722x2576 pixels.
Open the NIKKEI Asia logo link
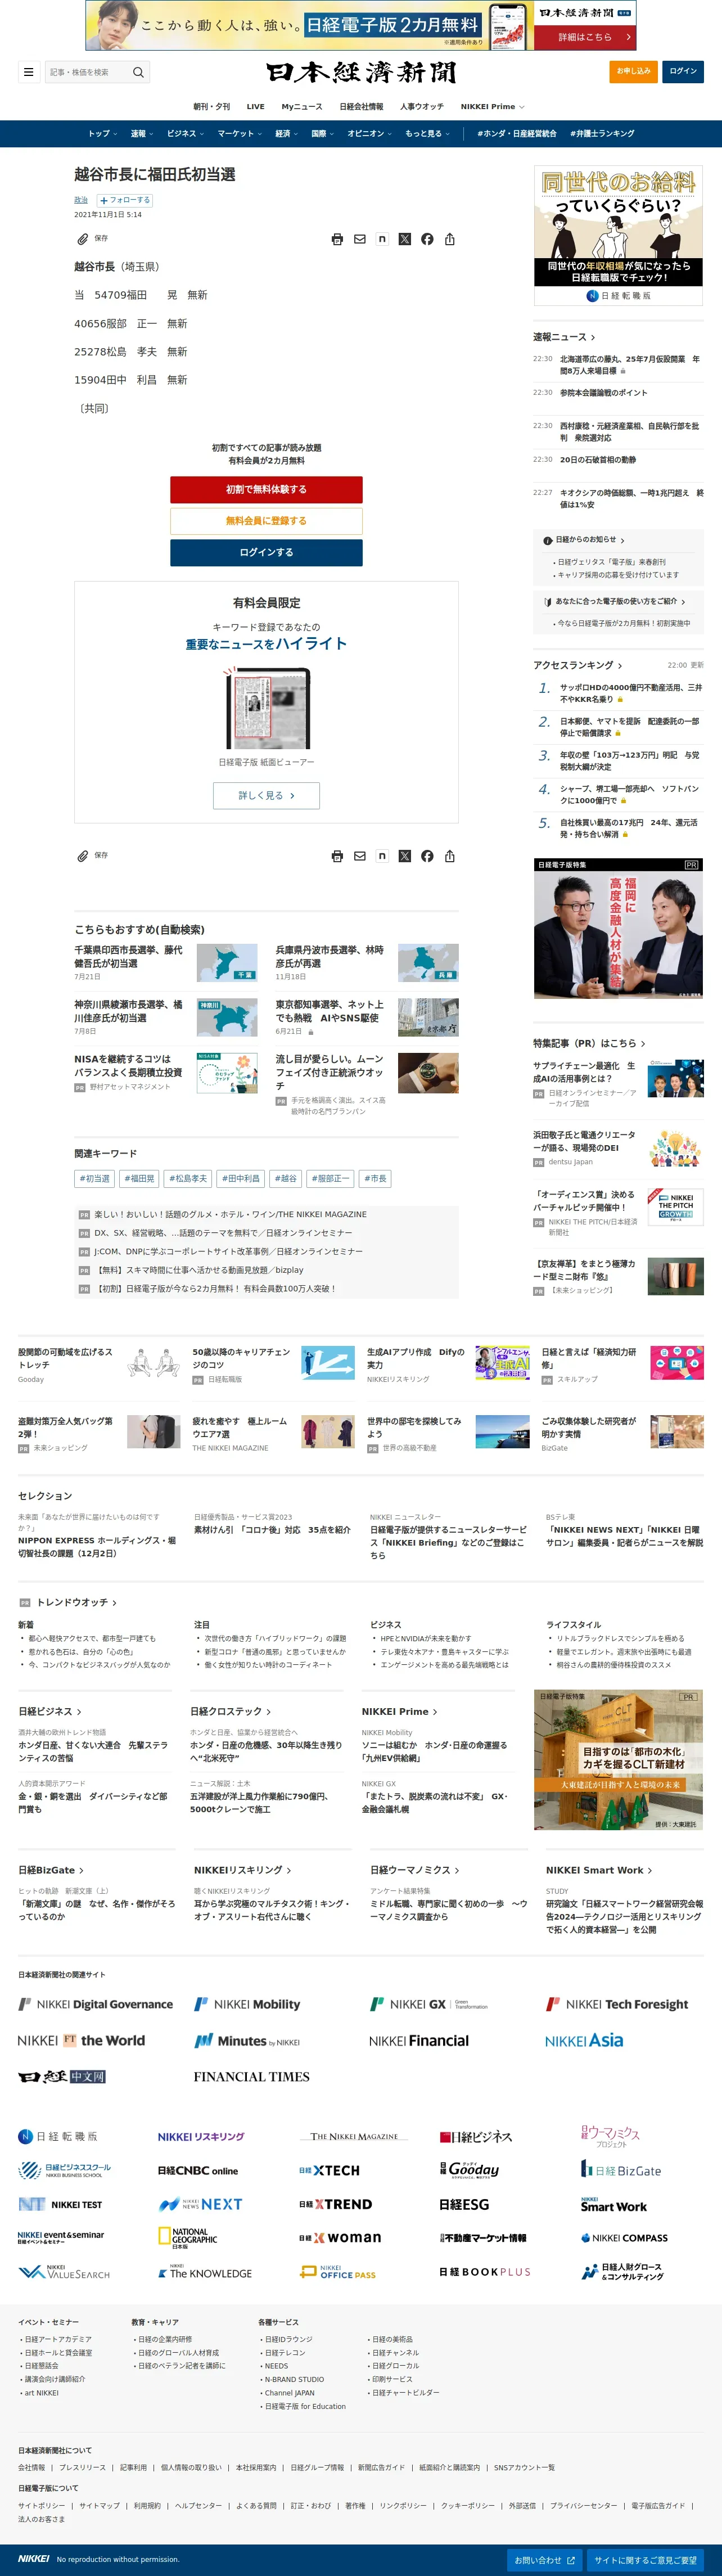coord(584,2040)
